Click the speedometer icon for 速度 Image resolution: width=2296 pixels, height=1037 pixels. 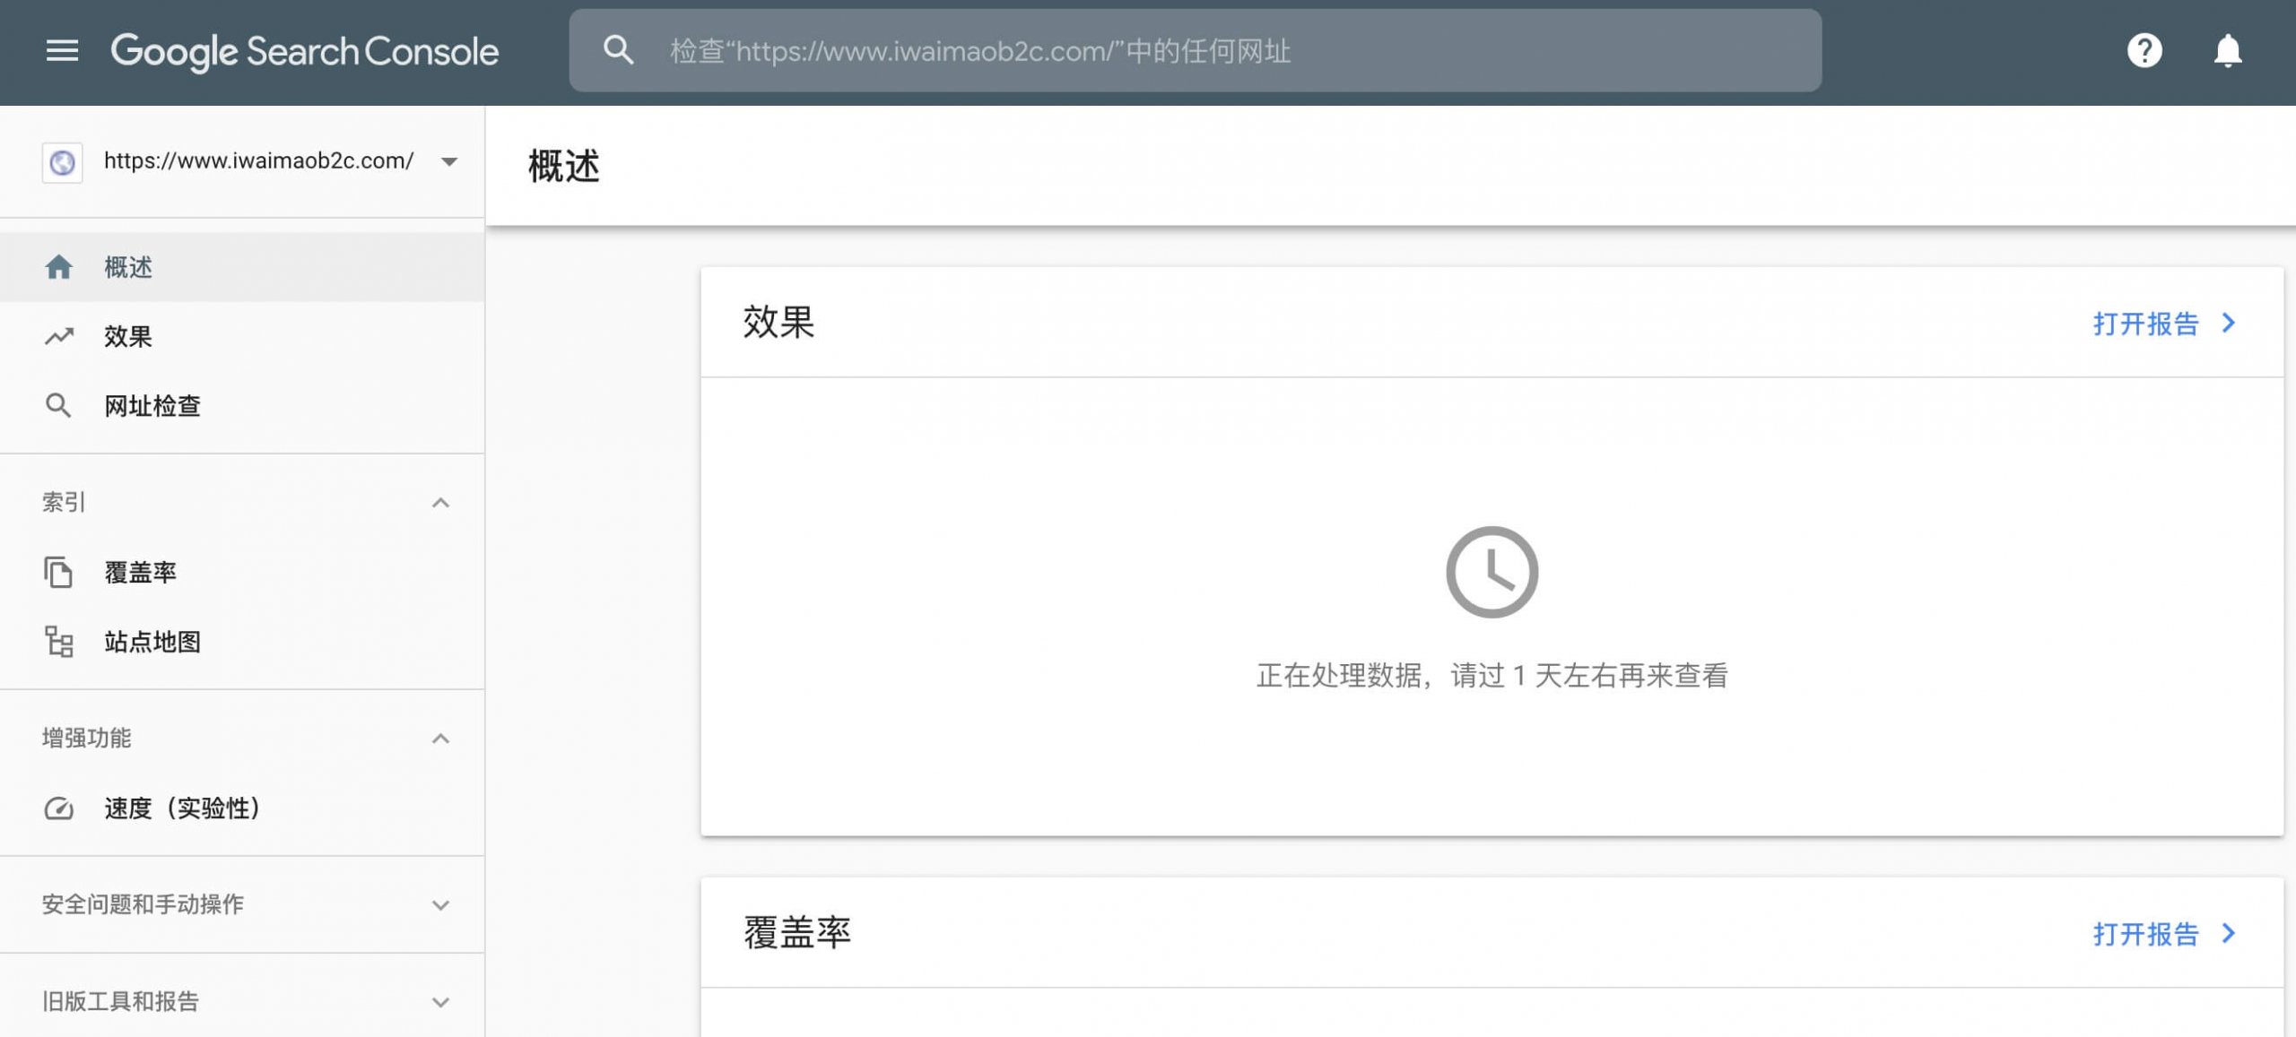[59, 808]
